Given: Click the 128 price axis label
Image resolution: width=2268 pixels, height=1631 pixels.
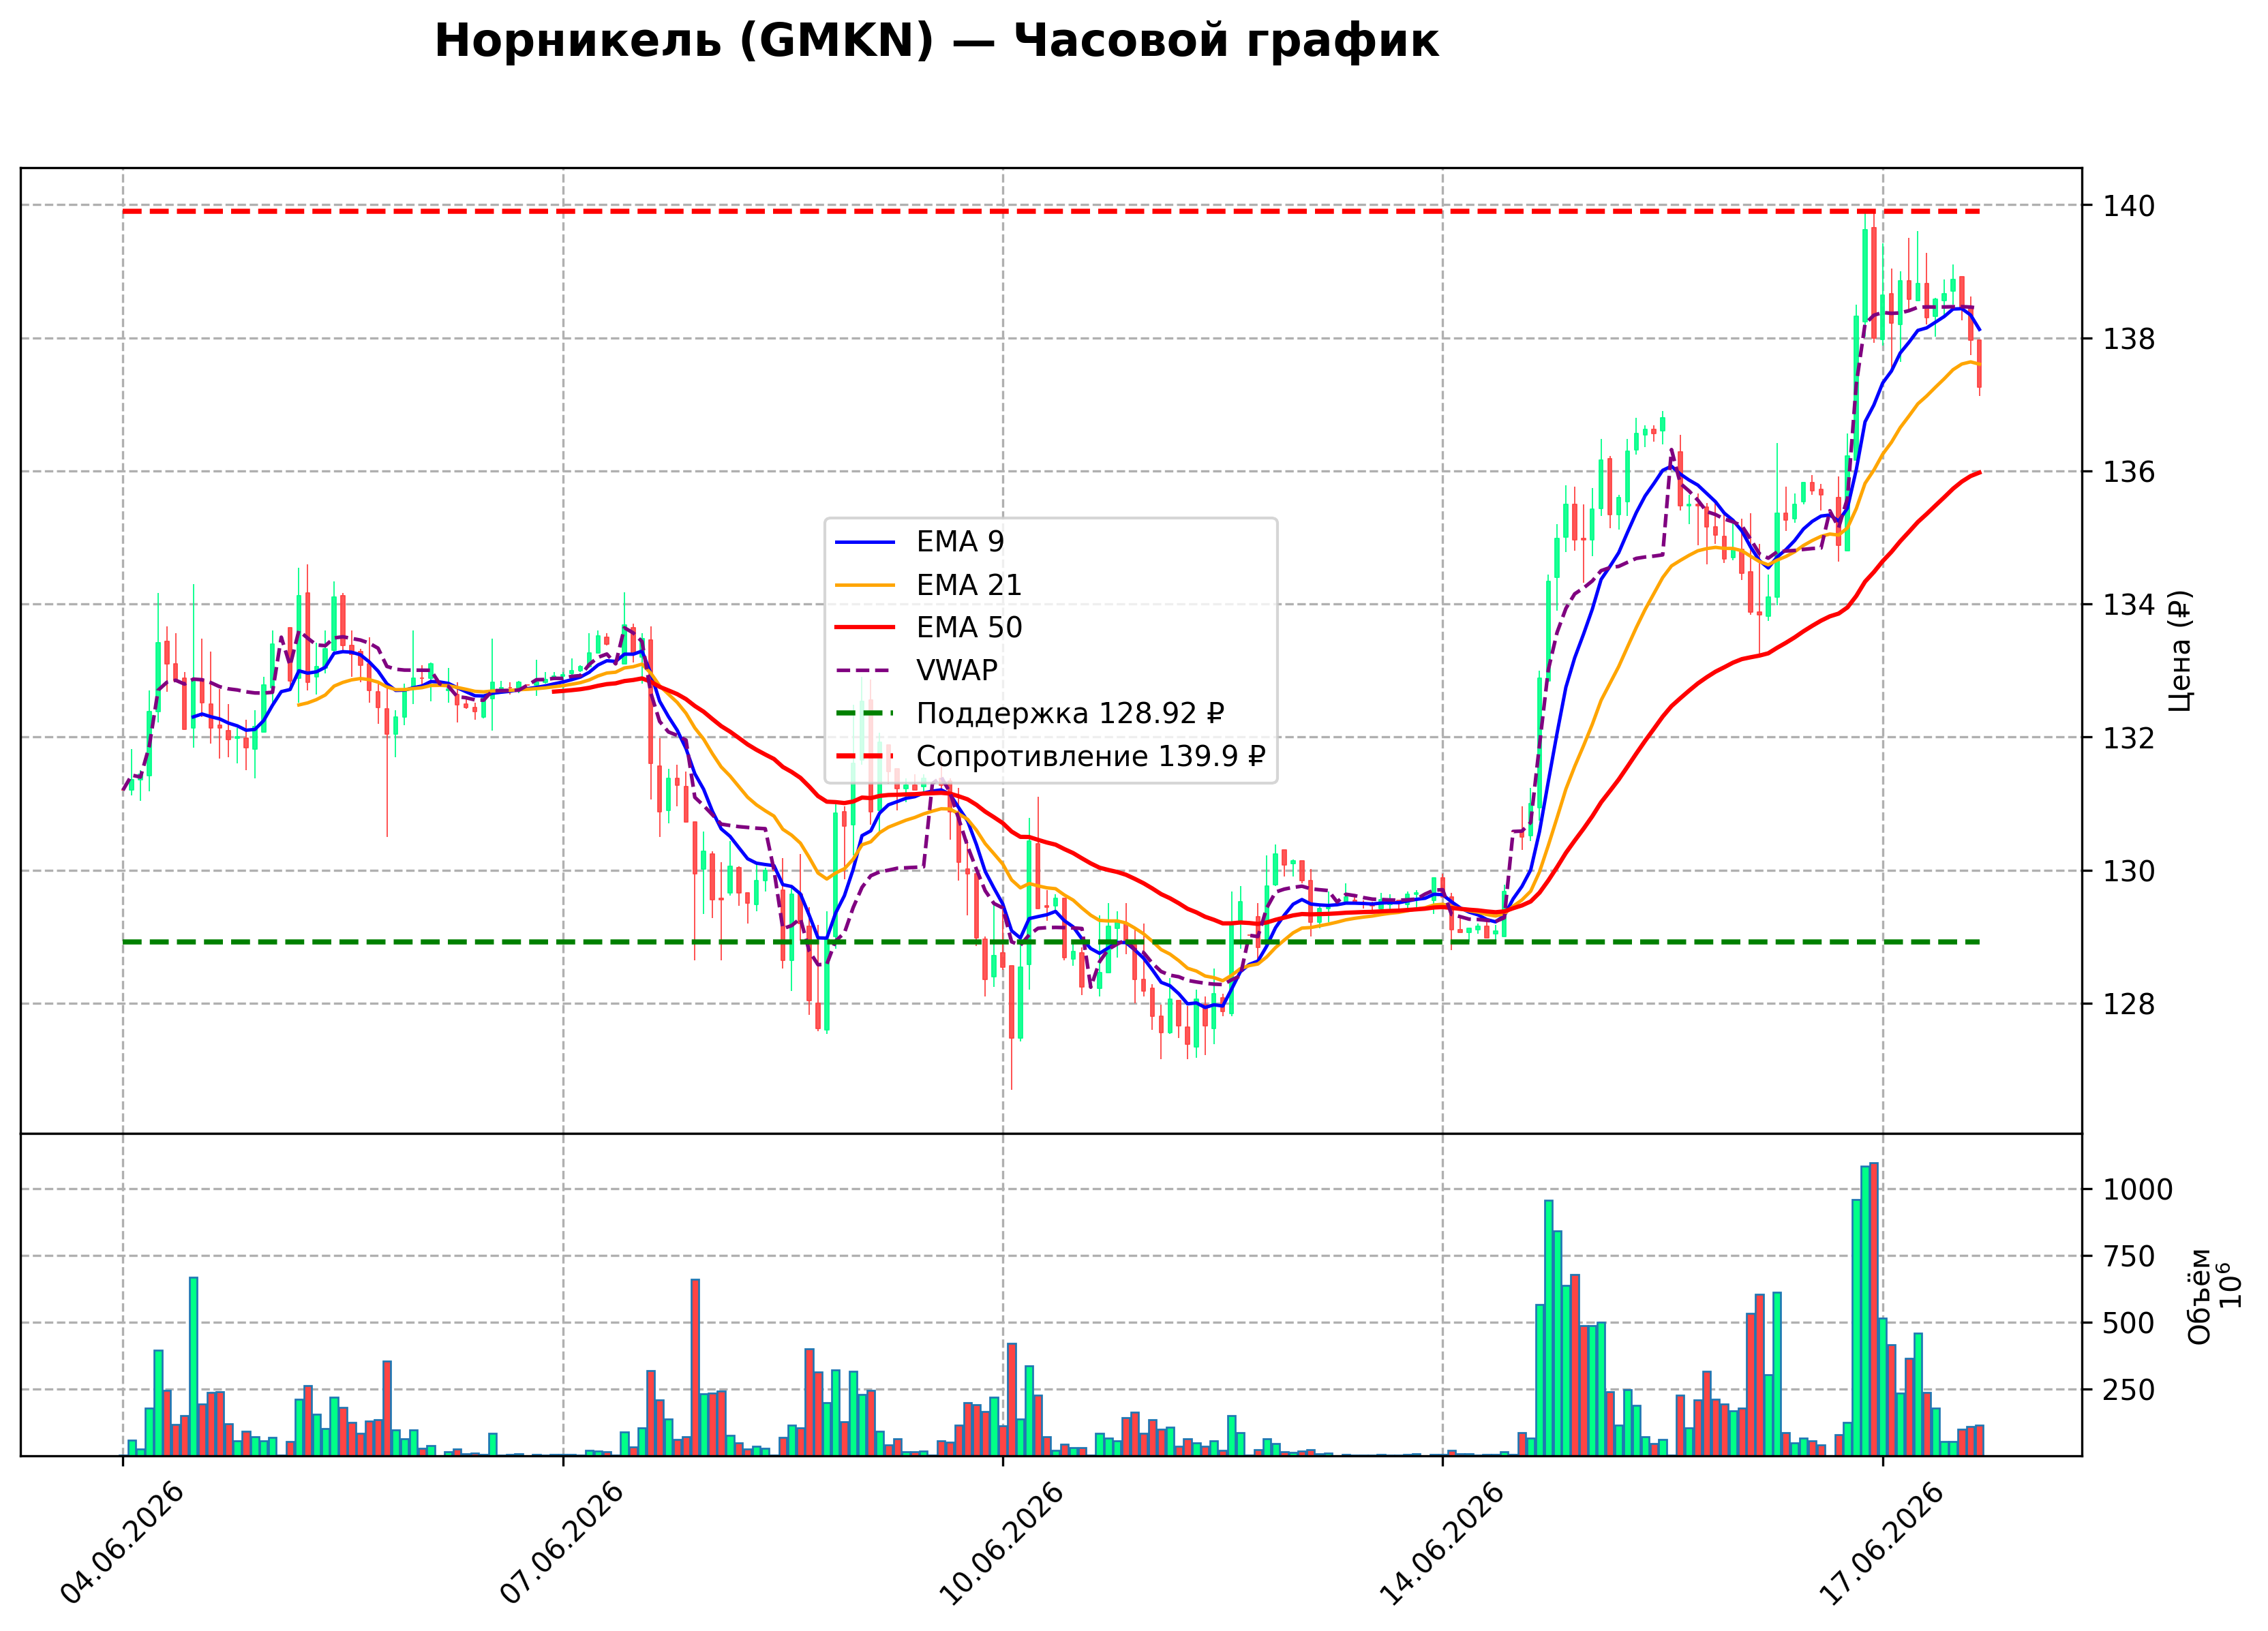Looking at the screenshot, I should coord(2129,1004).
